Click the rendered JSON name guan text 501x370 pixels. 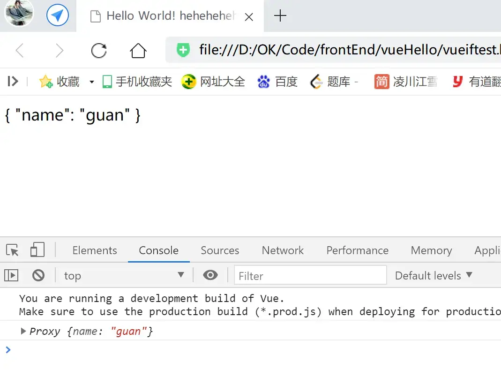point(73,115)
